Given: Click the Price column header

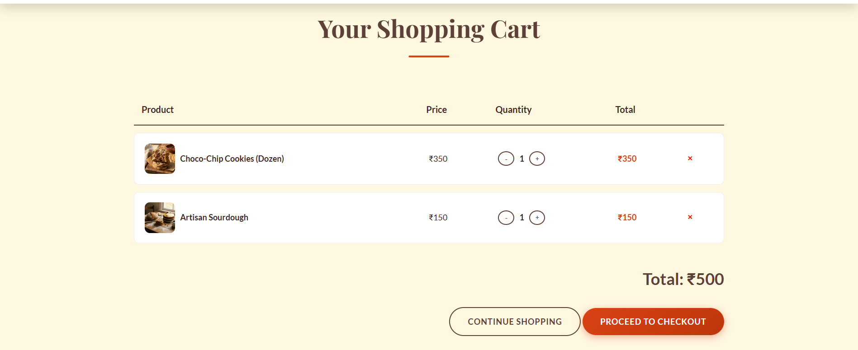Looking at the screenshot, I should click(x=436, y=109).
